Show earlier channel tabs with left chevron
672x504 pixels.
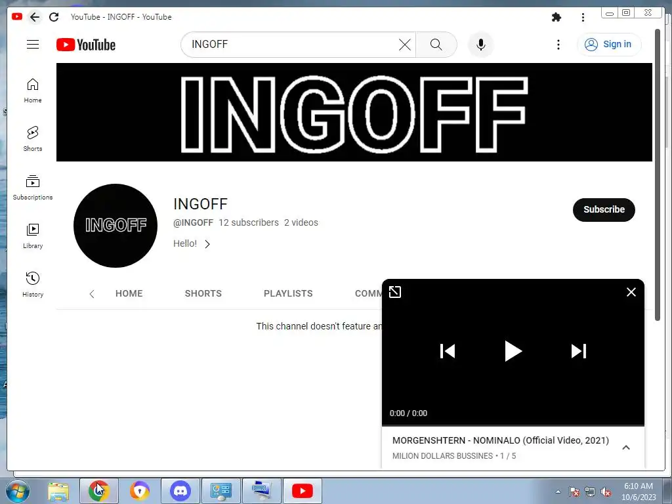92,294
